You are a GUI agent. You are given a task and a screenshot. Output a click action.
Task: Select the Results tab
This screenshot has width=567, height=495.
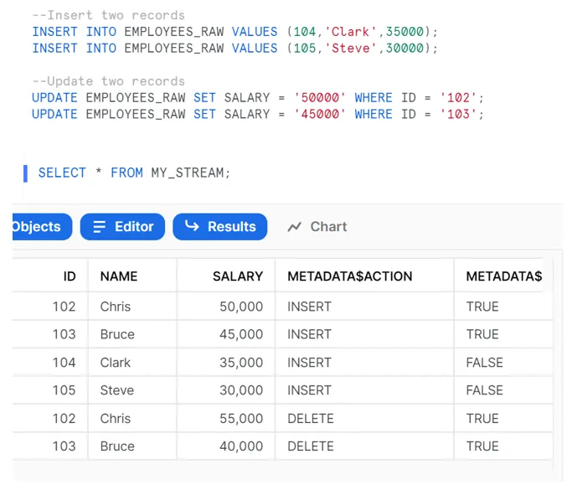point(219,227)
